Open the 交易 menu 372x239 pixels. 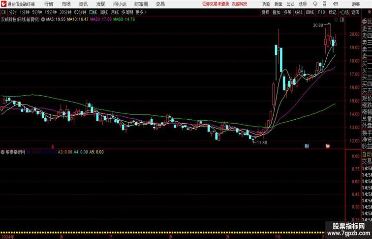click(160, 4)
